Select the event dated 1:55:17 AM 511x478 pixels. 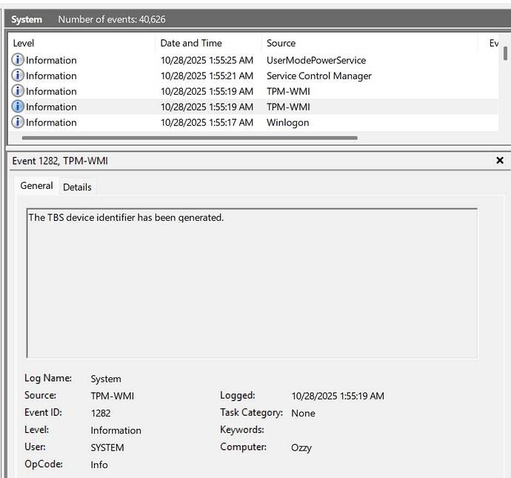207,122
